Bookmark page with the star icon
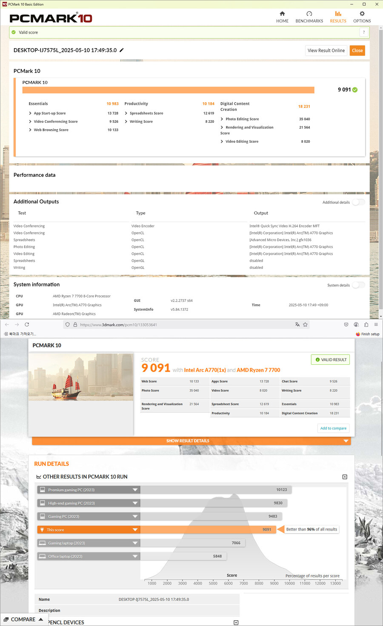383x626 pixels. [305, 325]
